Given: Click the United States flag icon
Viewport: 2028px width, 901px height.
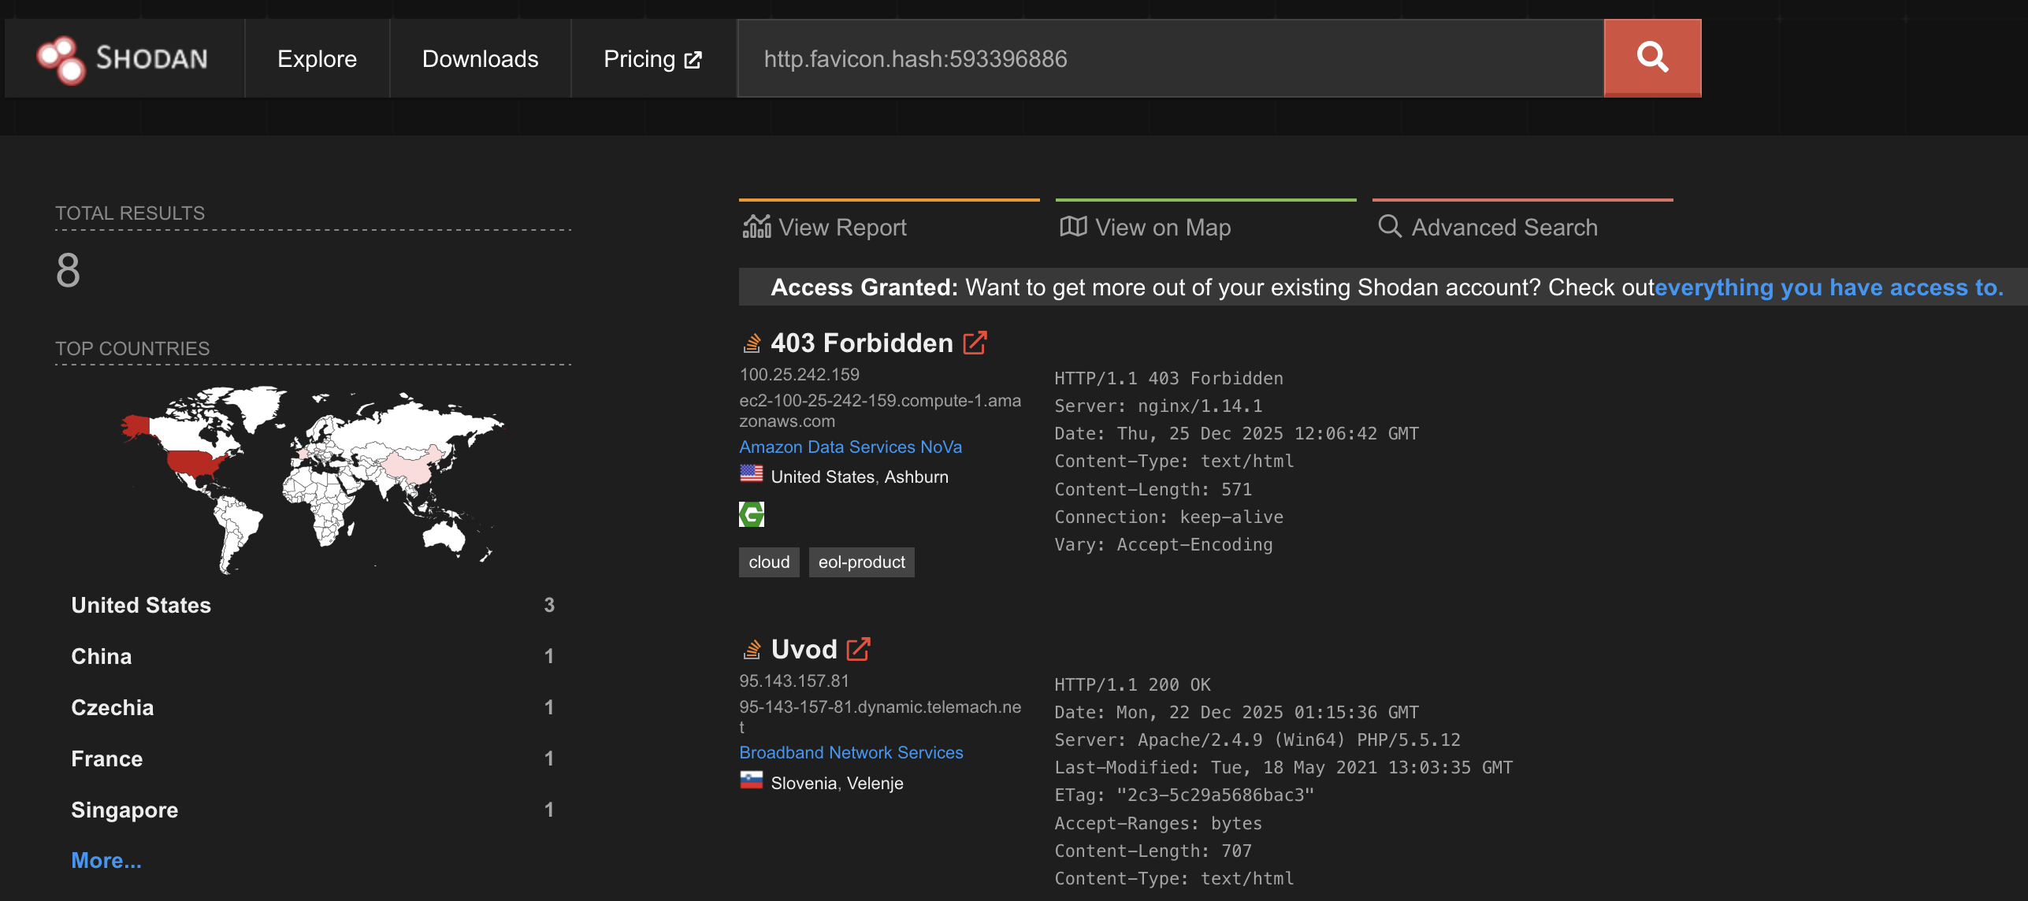Looking at the screenshot, I should click(x=751, y=474).
